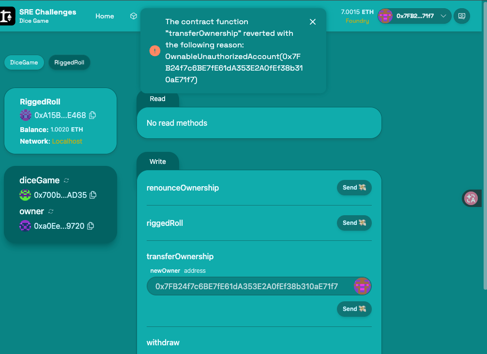This screenshot has width=487, height=354.
Task: Send the renounceOwnership transaction
Action: click(x=354, y=188)
